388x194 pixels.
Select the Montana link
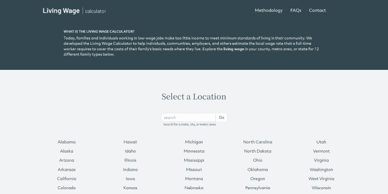(194, 179)
